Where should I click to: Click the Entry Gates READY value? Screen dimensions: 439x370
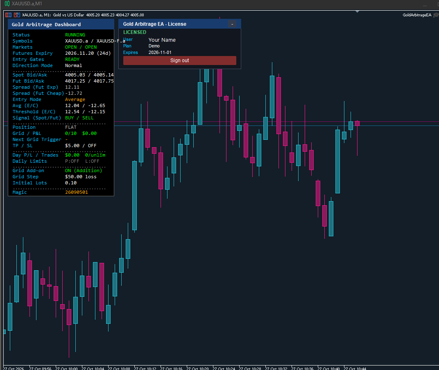pyautogui.click(x=72, y=59)
